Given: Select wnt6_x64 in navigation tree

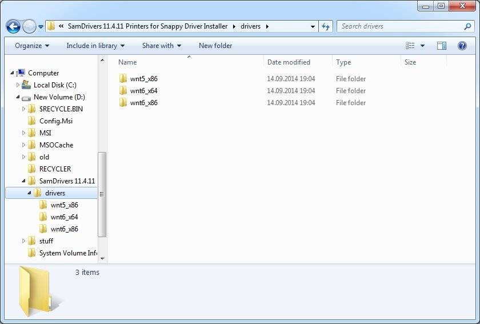Looking at the screenshot, I should 64,217.
